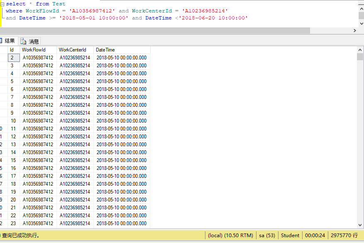This screenshot has width=364, height=243.
Task: Click the editor scrollbar right arrow
Action: tap(355, 31)
